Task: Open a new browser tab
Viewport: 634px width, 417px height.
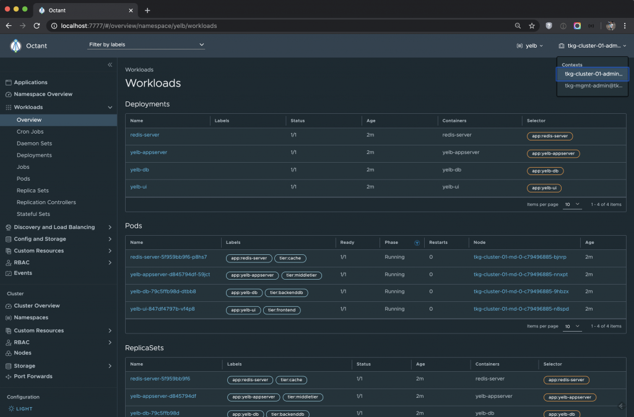Action: tap(147, 11)
